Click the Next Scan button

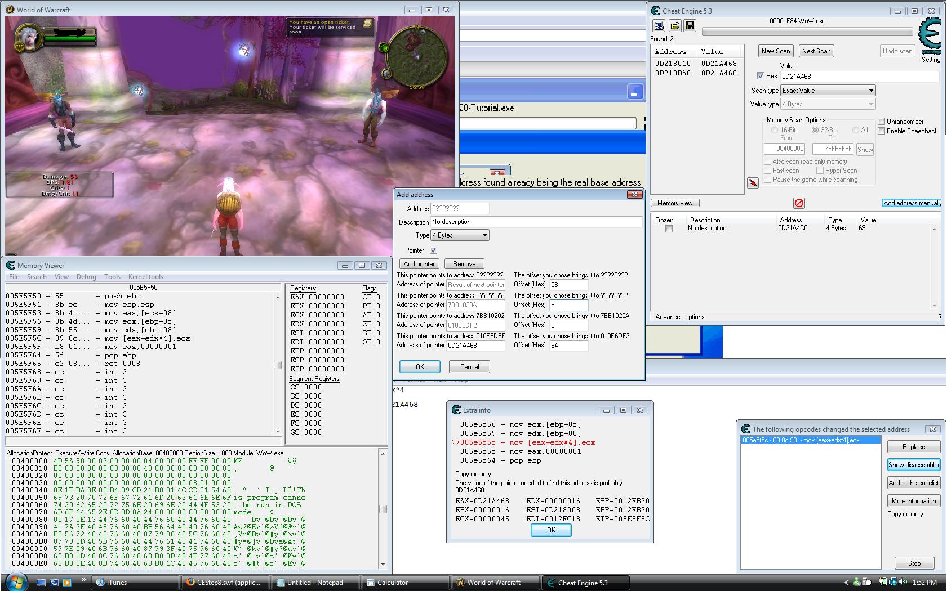tap(816, 51)
